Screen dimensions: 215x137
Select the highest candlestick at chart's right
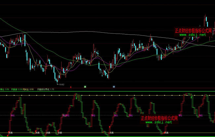point(205,20)
